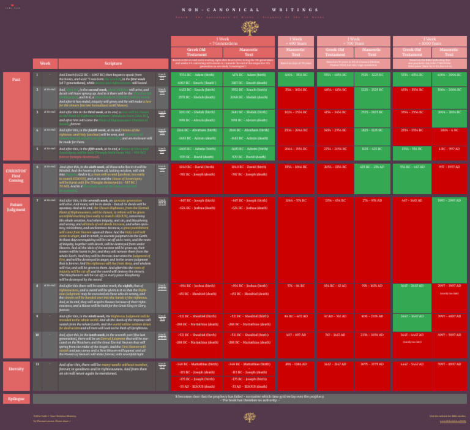
Task: Click the '1 Week = 490 Years' header
Action: point(296,42)
